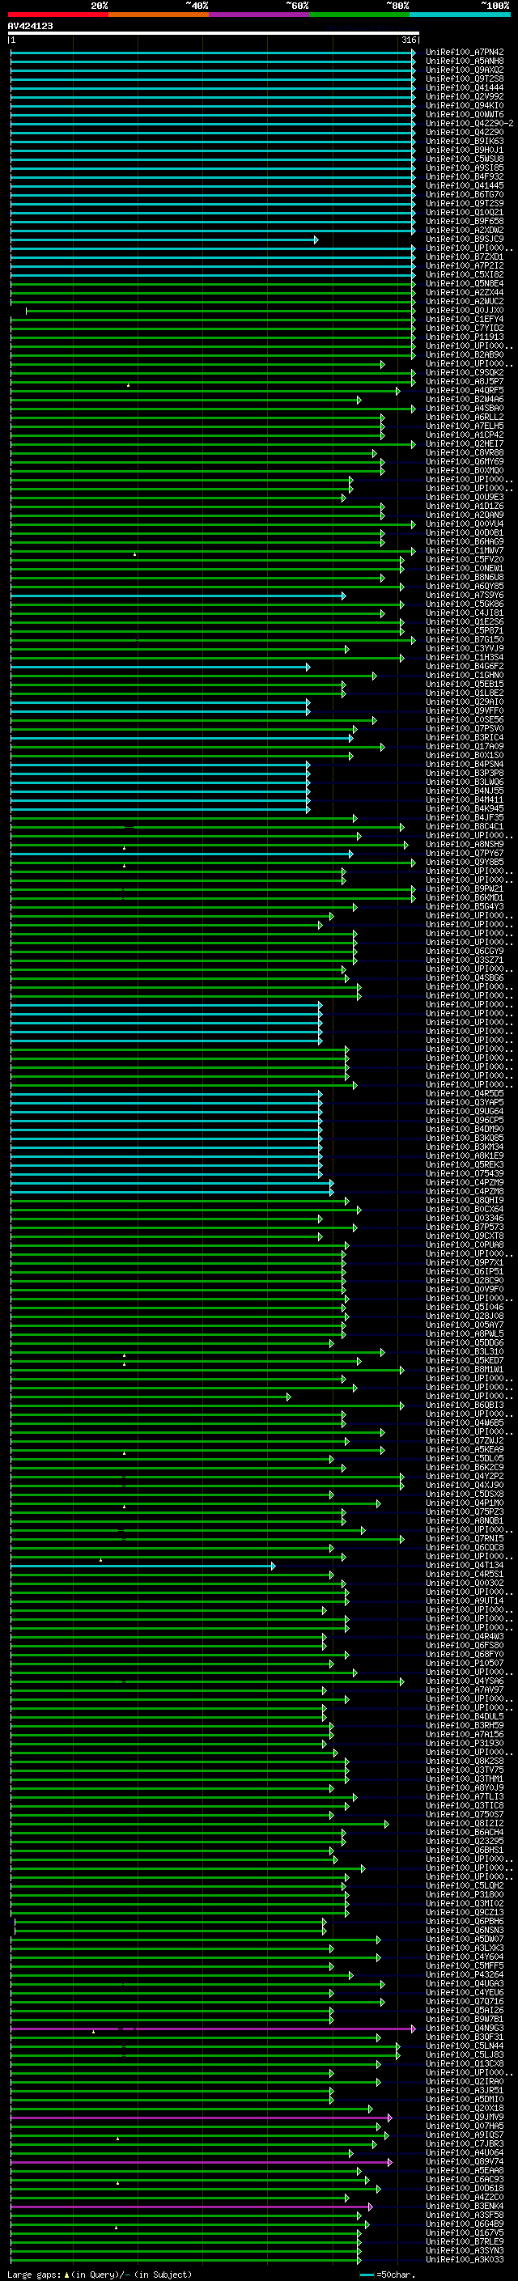Click the white query sequence bar
This screenshot has height=2281, width=518.
(214, 32)
